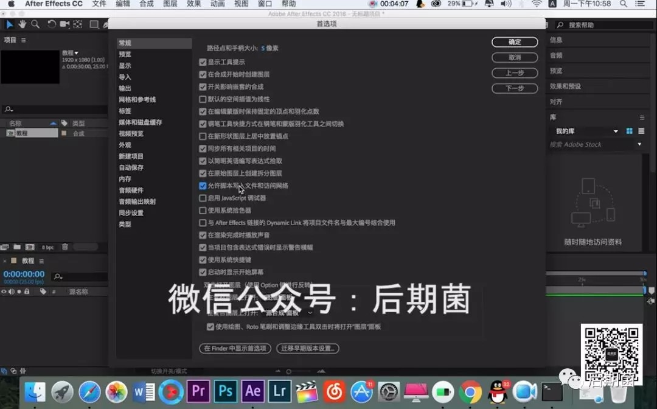Click the 确定 button
657x409 pixels.
pyautogui.click(x=515, y=42)
